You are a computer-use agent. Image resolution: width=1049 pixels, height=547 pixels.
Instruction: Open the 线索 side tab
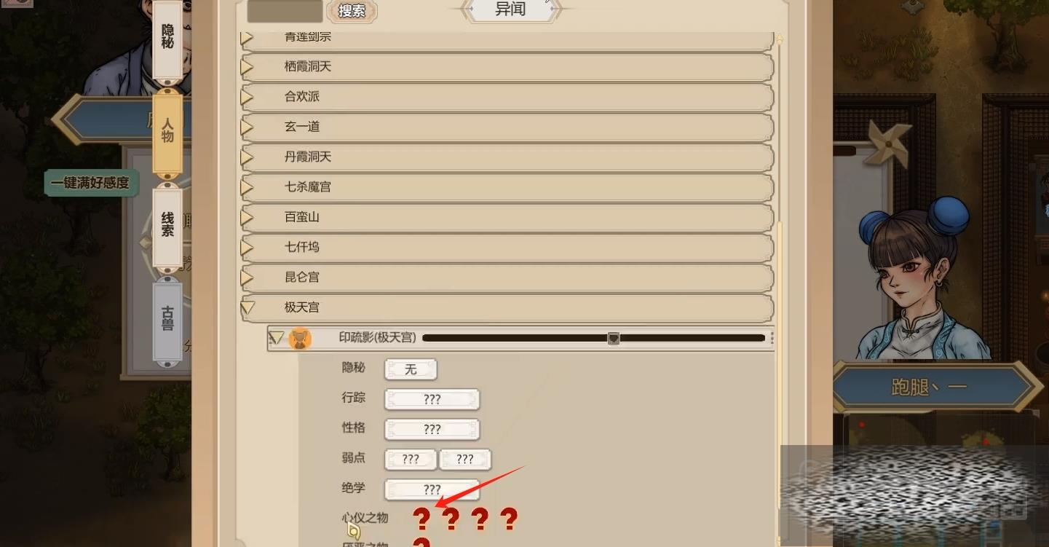click(167, 225)
